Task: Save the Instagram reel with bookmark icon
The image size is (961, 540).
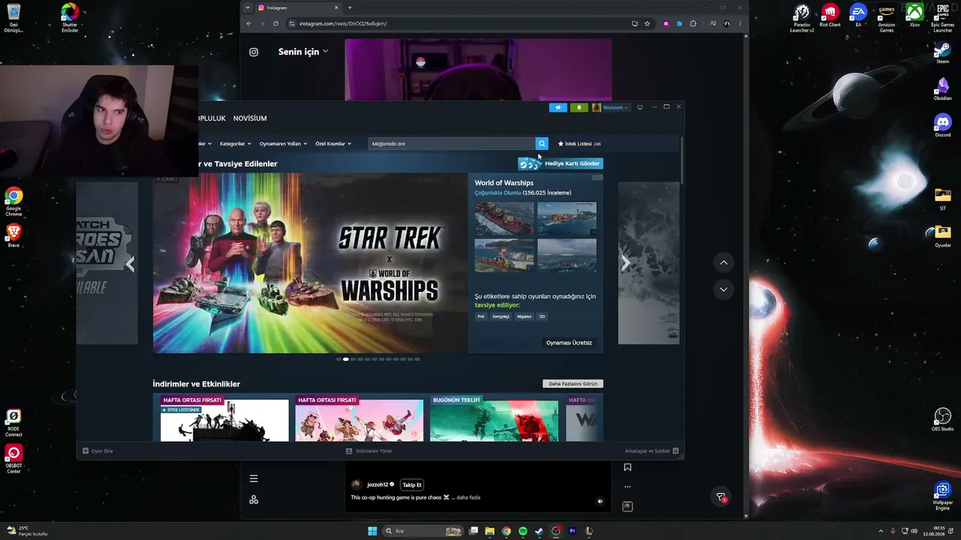Action: coord(628,467)
